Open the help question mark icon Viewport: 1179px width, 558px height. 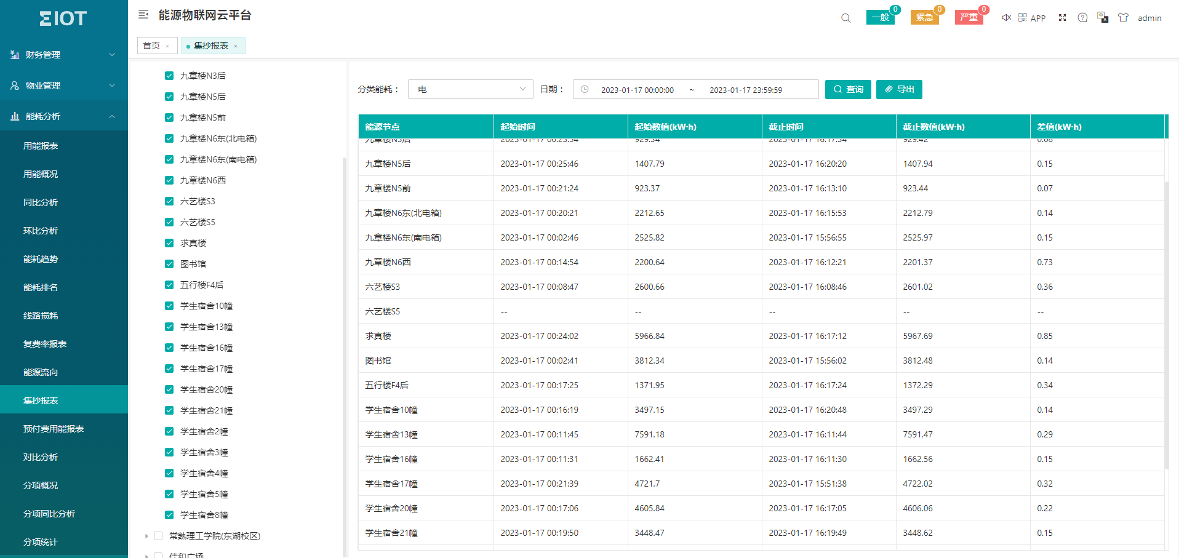pos(1082,17)
